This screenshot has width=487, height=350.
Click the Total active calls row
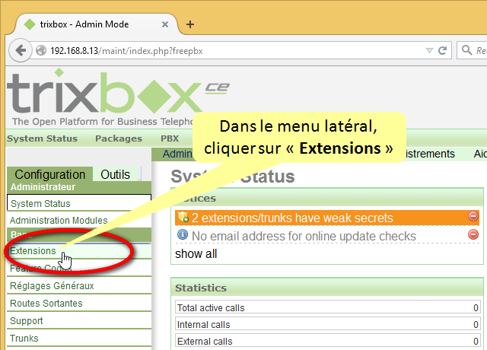coord(328,307)
